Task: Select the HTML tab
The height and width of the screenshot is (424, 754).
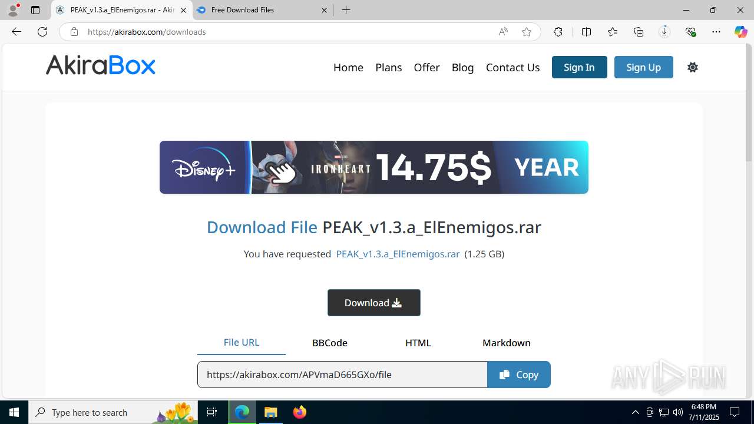Action: point(418,343)
